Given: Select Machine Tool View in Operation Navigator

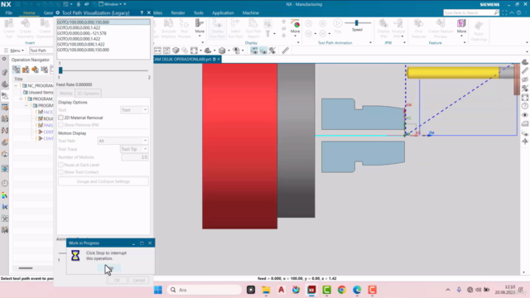Looking at the screenshot, I should (26, 70).
